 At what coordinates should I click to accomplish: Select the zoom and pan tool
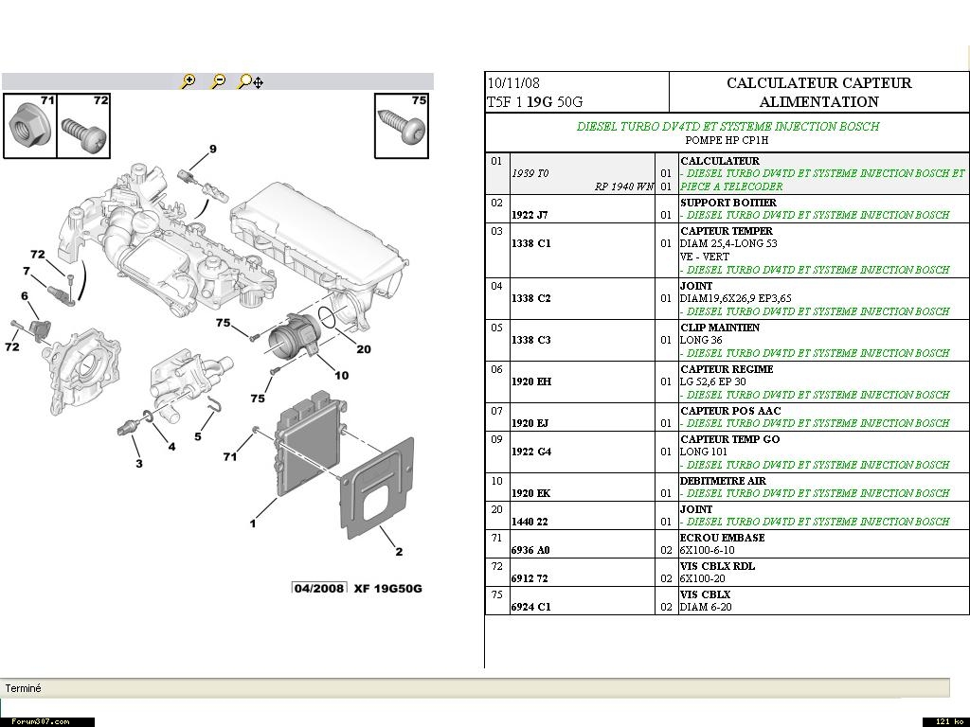[x=250, y=82]
